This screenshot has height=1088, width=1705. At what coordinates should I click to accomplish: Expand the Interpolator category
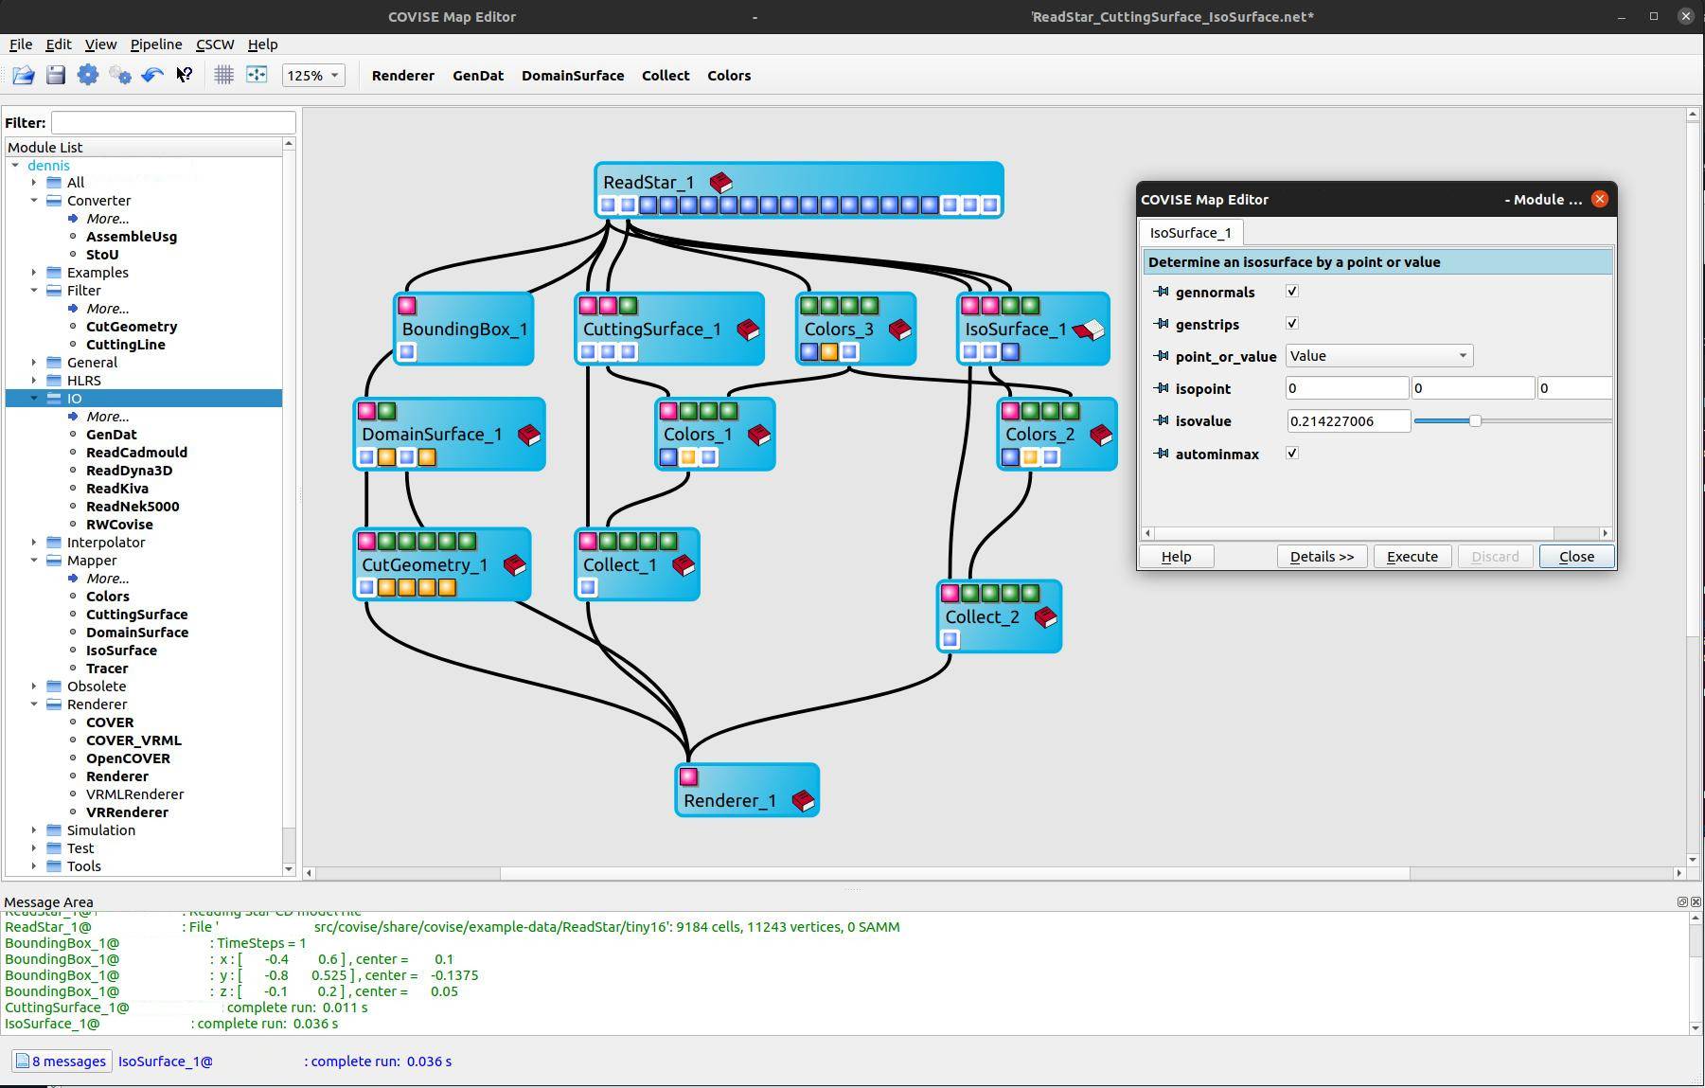point(34,543)
